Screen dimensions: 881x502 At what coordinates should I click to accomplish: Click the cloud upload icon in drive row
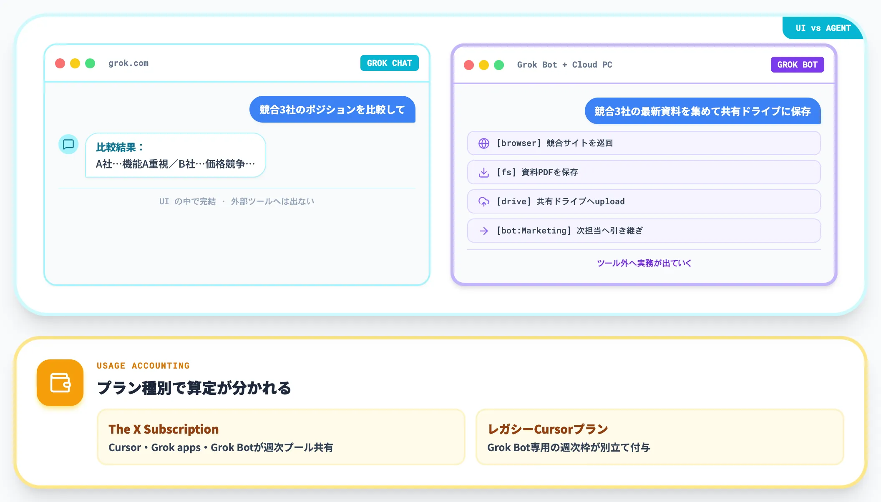pyautogui.click(x=484, y=202)
